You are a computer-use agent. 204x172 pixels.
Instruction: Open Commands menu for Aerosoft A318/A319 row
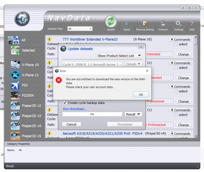[180, 133]
